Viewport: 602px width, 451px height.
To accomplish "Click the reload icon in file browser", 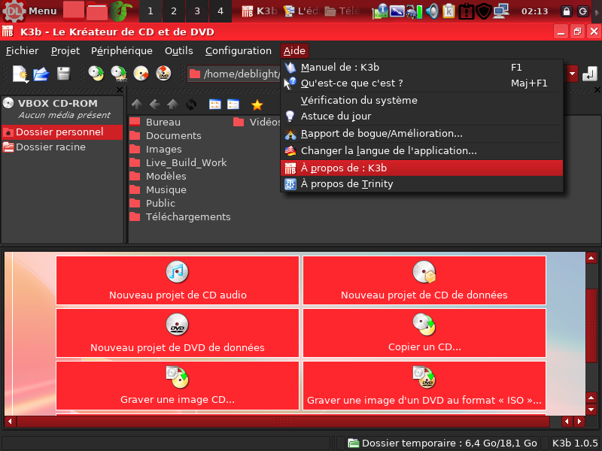I will coord(190,104).
